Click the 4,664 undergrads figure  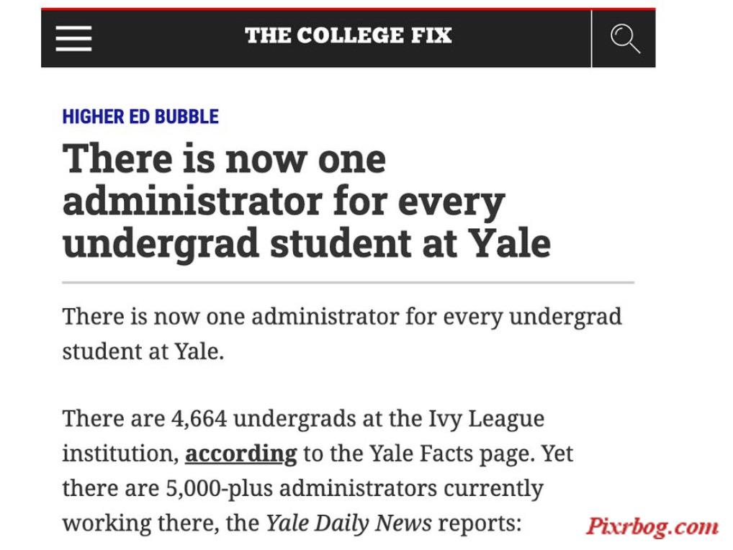tap(199, 418)
